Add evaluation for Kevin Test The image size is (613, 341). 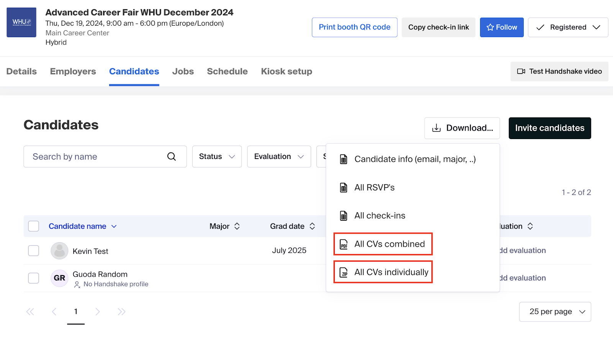click(523, 251)
